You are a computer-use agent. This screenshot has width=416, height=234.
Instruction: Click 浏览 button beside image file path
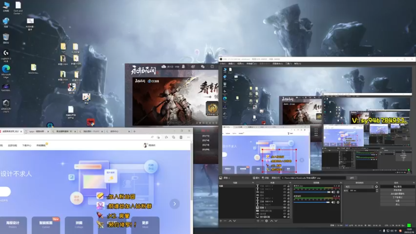pos(352,178)
